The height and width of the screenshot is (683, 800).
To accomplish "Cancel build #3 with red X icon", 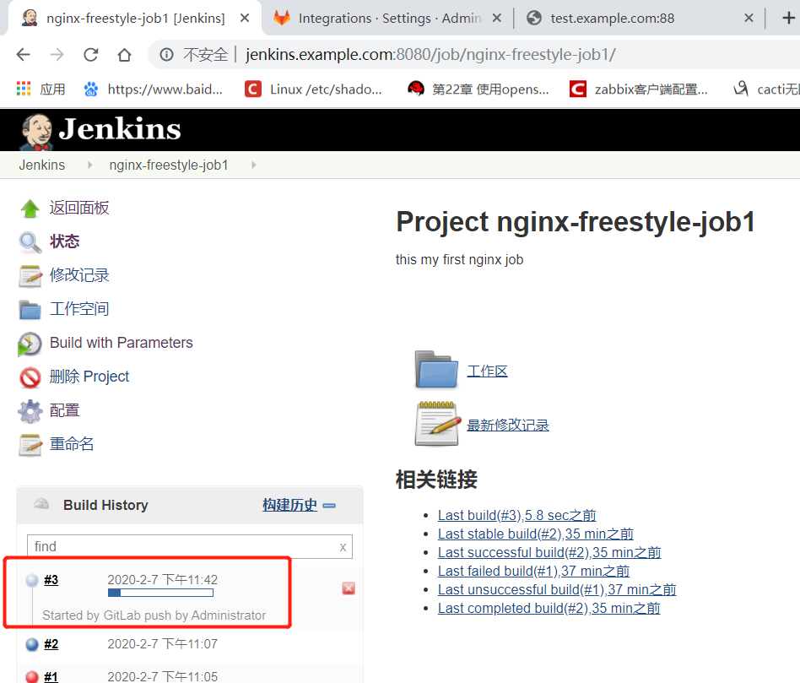I will (x=349, y=588).
